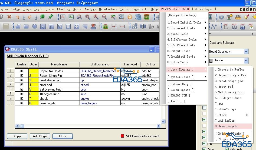Expand the Placement Tools submenu
256x150 pixels.
187,28
